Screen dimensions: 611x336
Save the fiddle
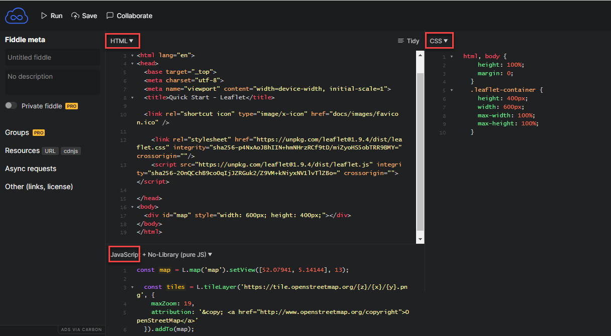(84, 16)
